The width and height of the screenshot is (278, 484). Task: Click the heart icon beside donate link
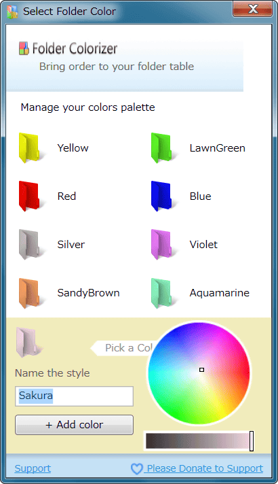pos(137,469)
